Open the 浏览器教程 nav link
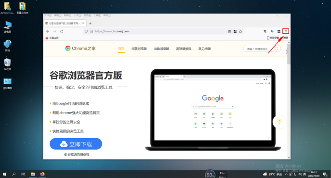 (184, 49)
